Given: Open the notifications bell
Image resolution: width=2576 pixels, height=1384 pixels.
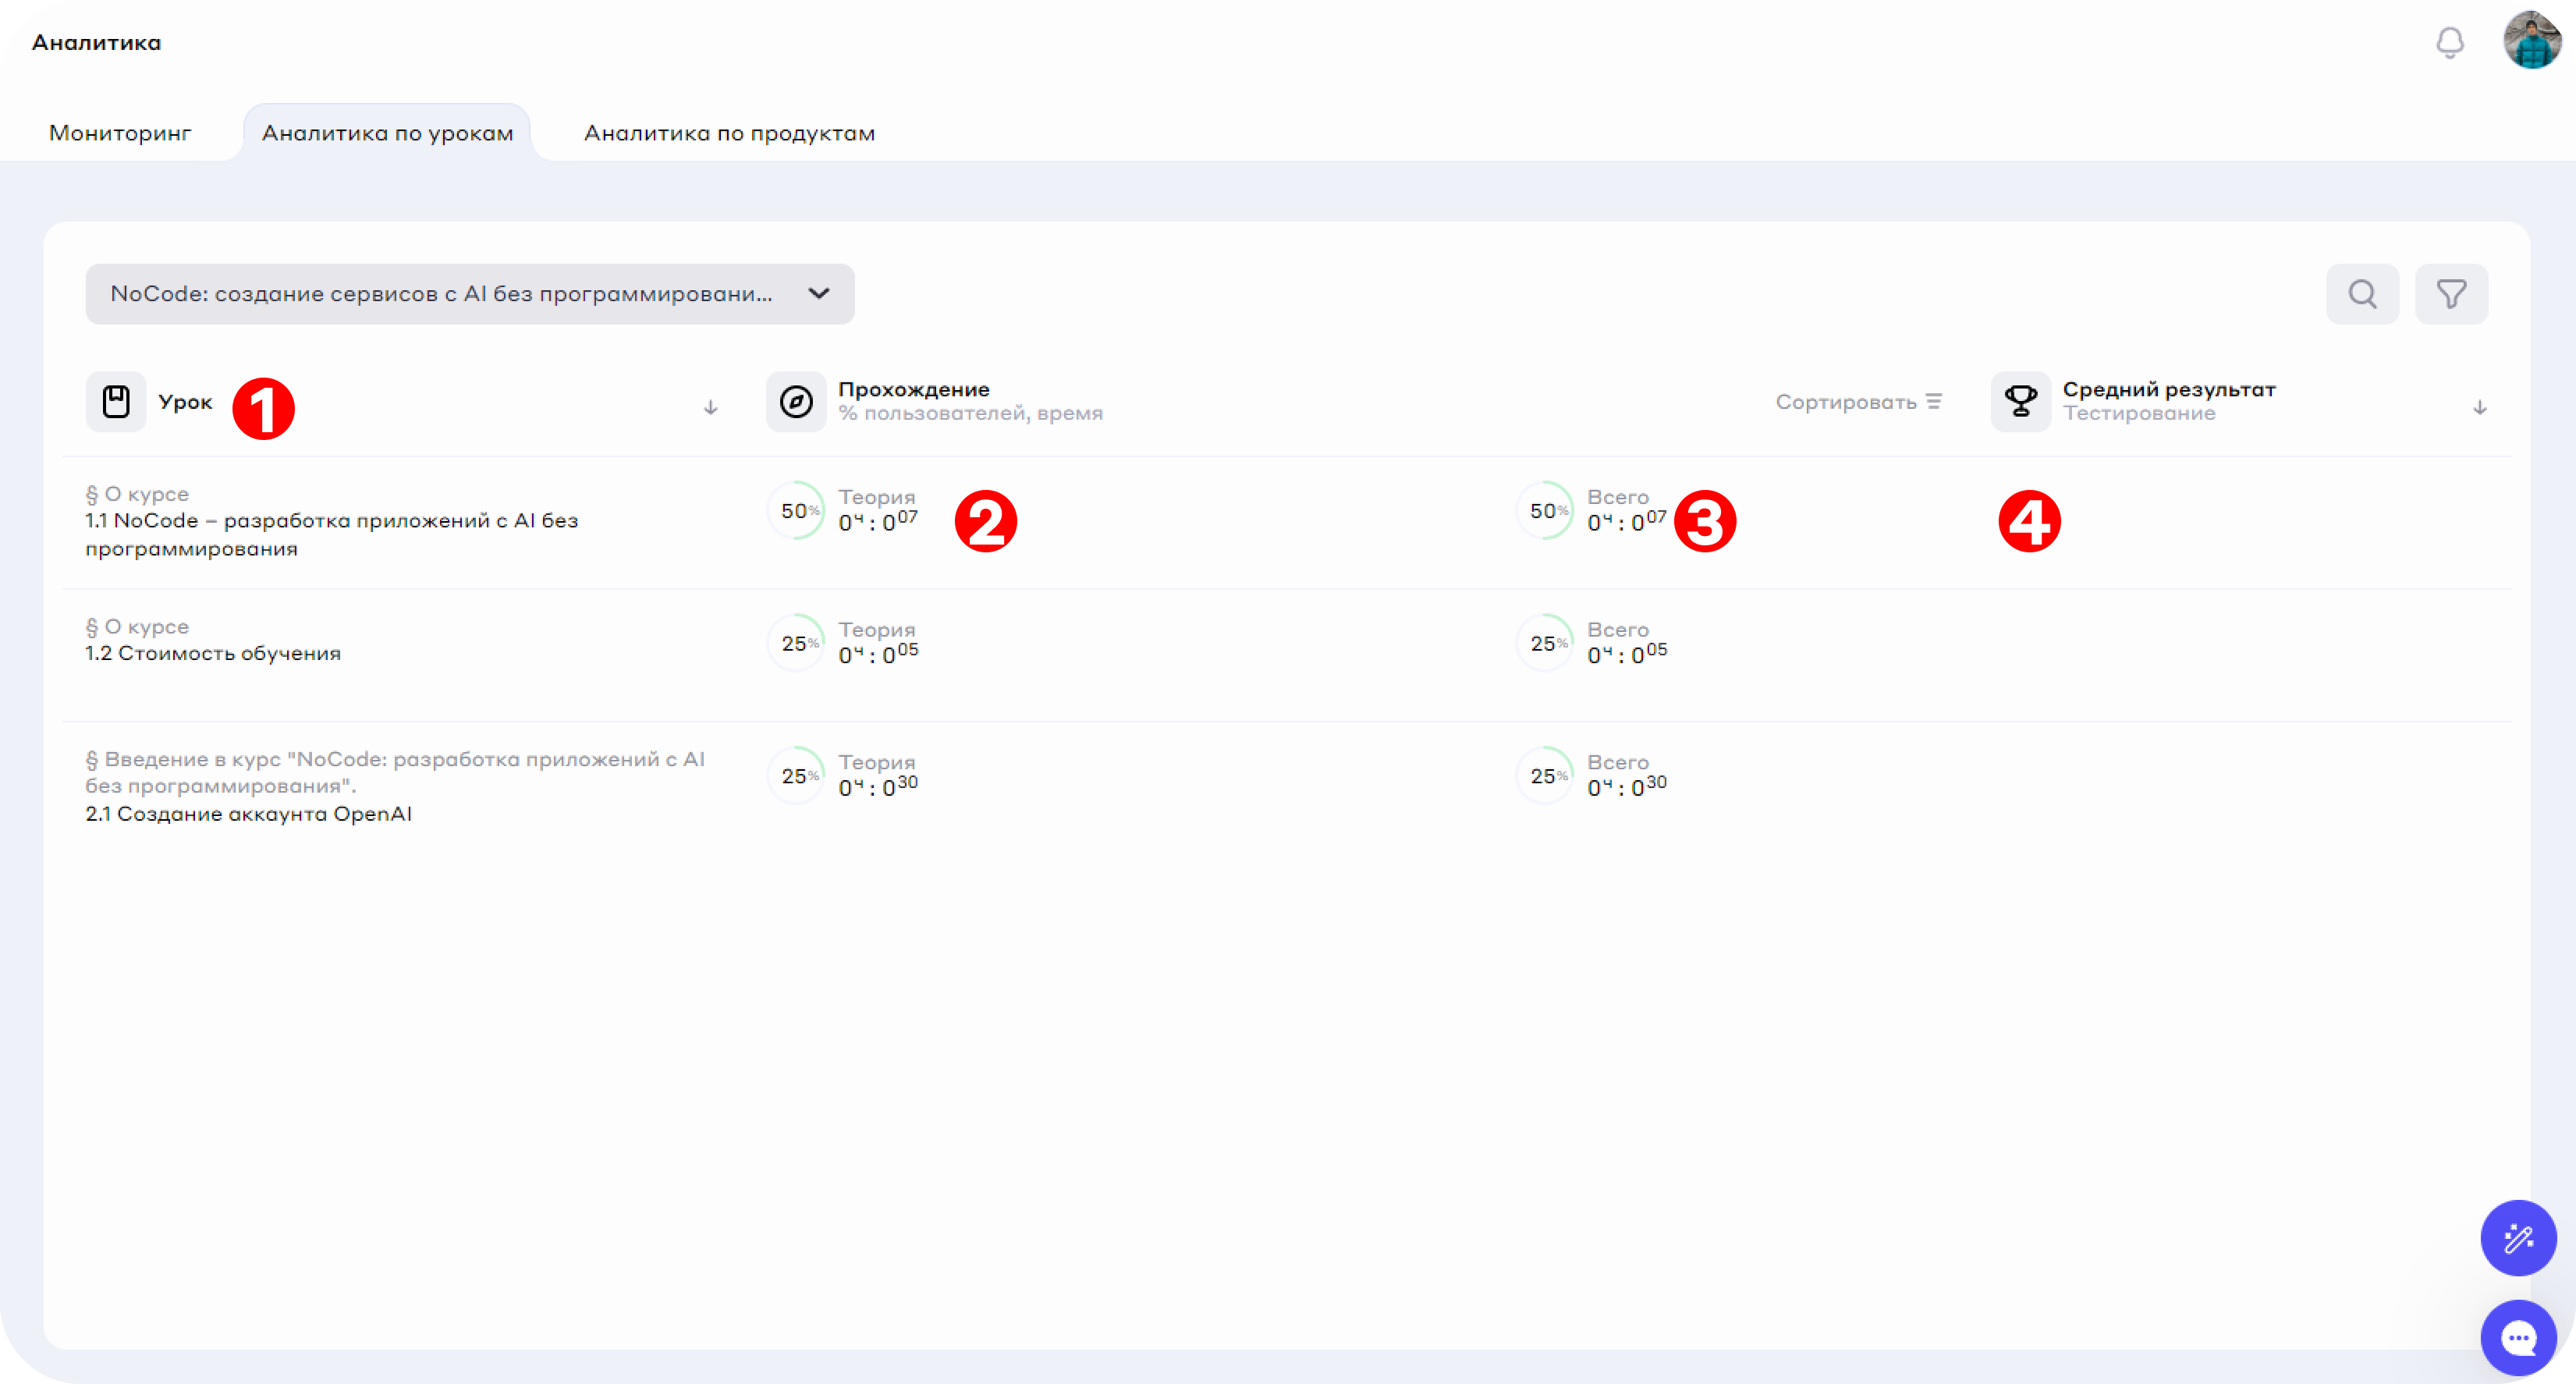Looking at the screenshot, I should (2449, 42).
